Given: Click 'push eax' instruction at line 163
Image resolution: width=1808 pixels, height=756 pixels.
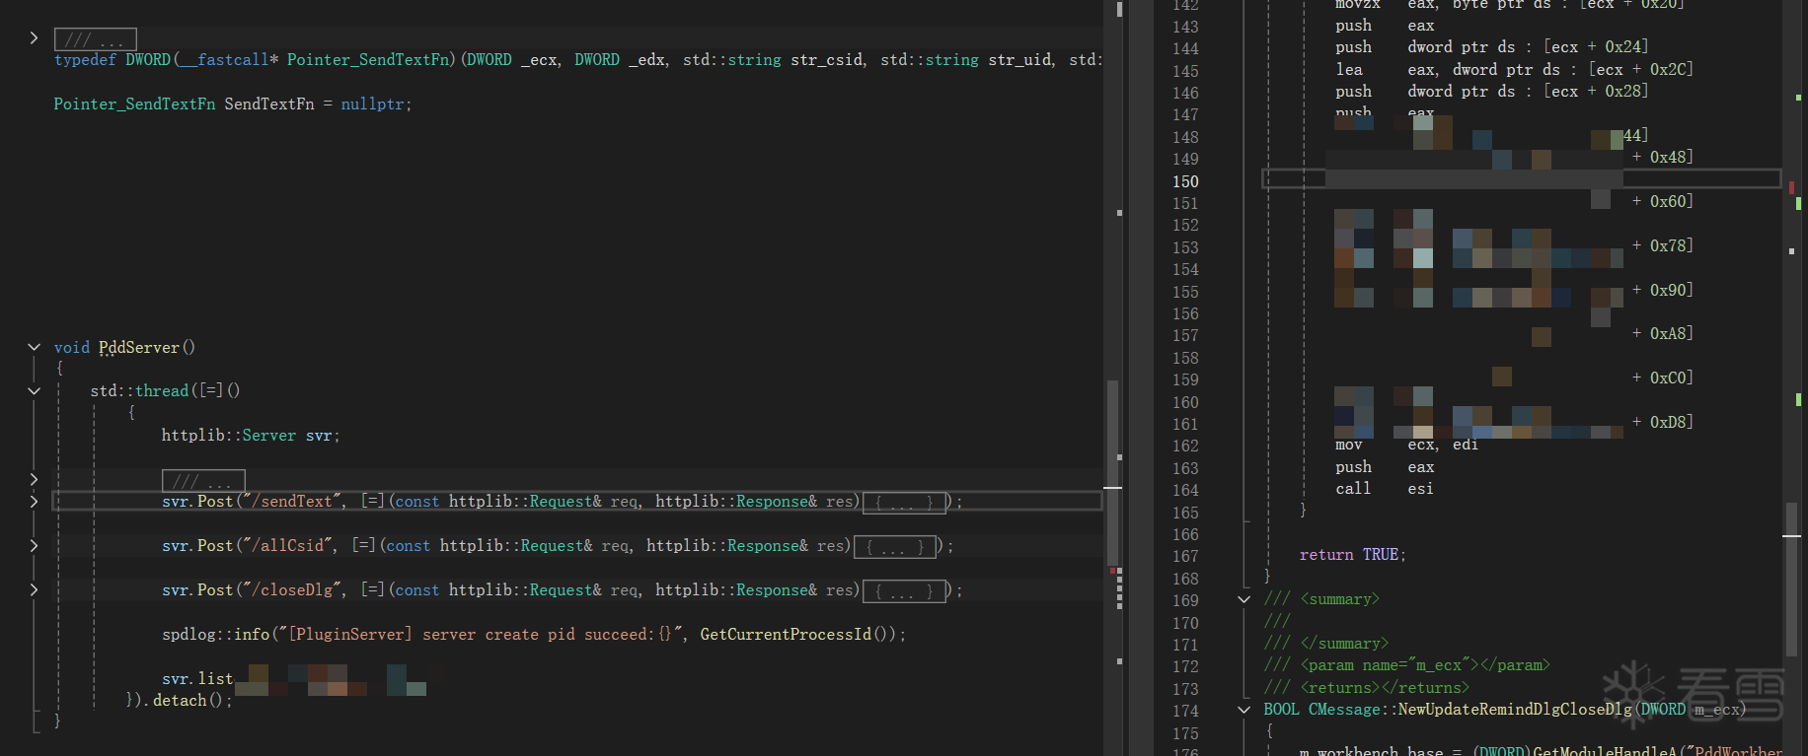Looking at the screenshot, I should [x=1385, y=467].
